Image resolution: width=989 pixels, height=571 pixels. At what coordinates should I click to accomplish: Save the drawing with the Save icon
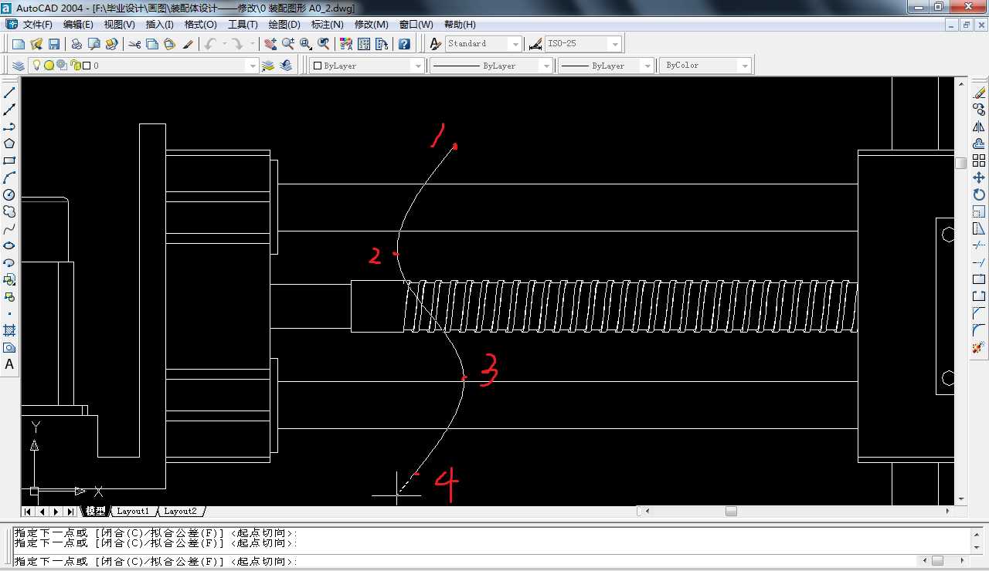click(54, 44)
